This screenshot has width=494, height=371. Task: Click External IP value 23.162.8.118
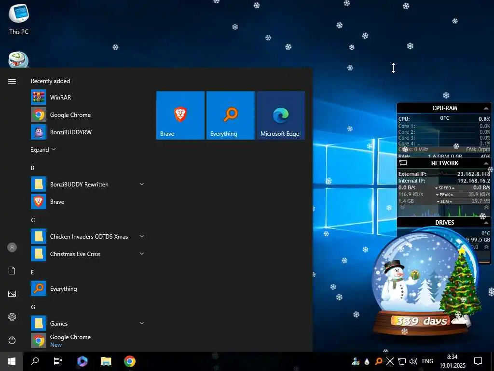tap(474, 174)
